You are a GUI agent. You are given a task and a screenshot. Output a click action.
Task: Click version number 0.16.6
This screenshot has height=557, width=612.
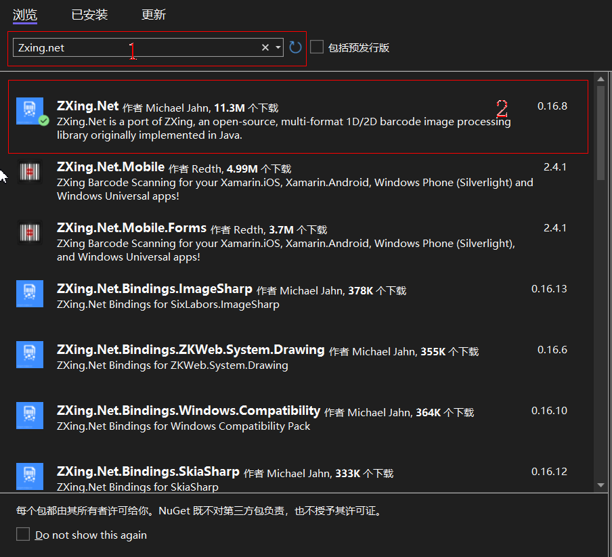pyautogui.click(x=552, y=349)
